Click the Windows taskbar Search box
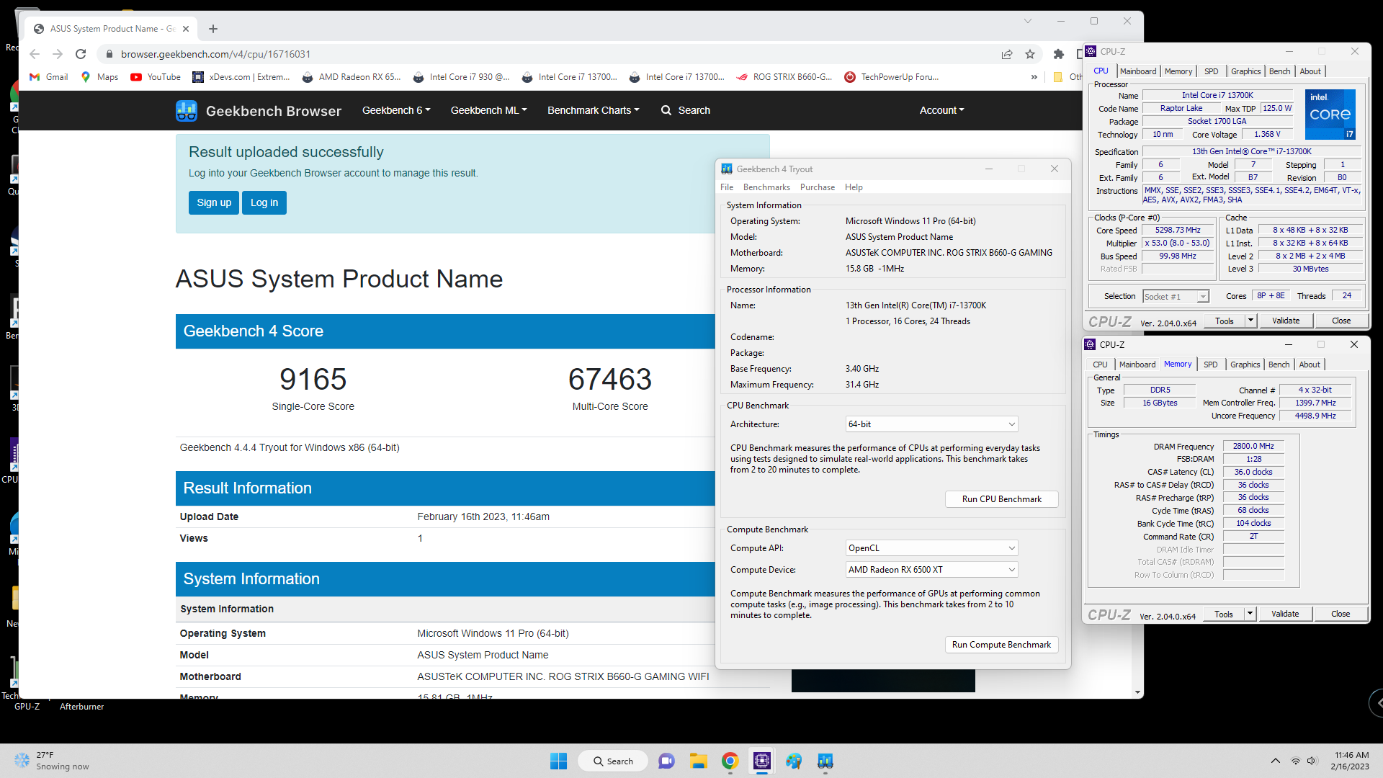The image size is (1383, 778). click(x=613, y=761)
